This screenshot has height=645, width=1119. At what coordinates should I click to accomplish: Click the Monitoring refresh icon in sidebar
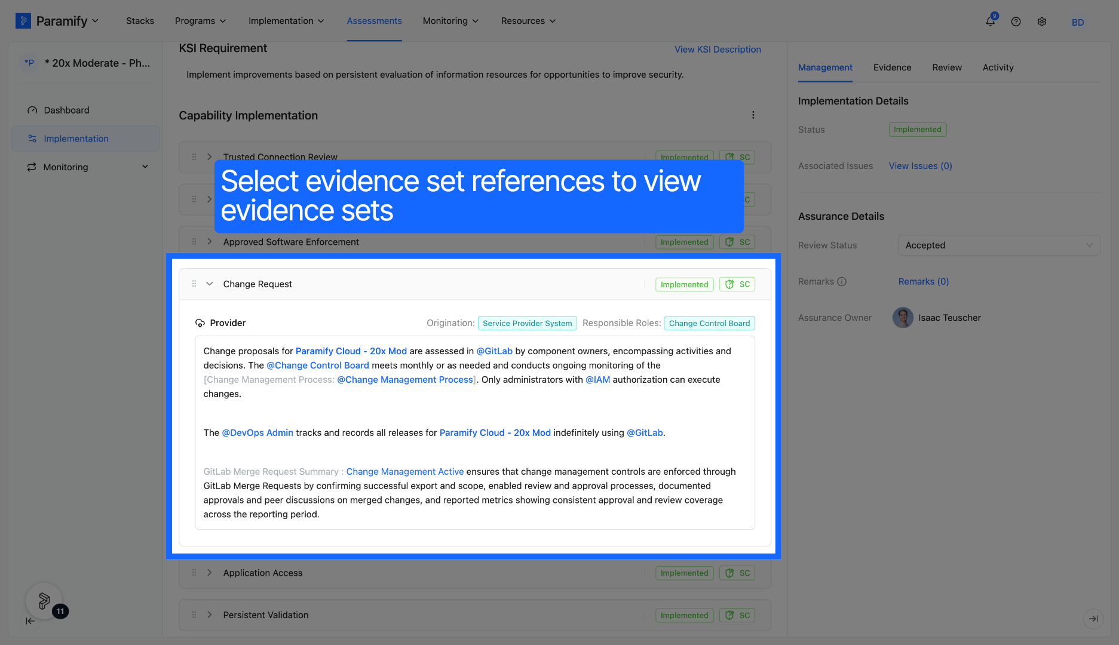pos(32,167)
